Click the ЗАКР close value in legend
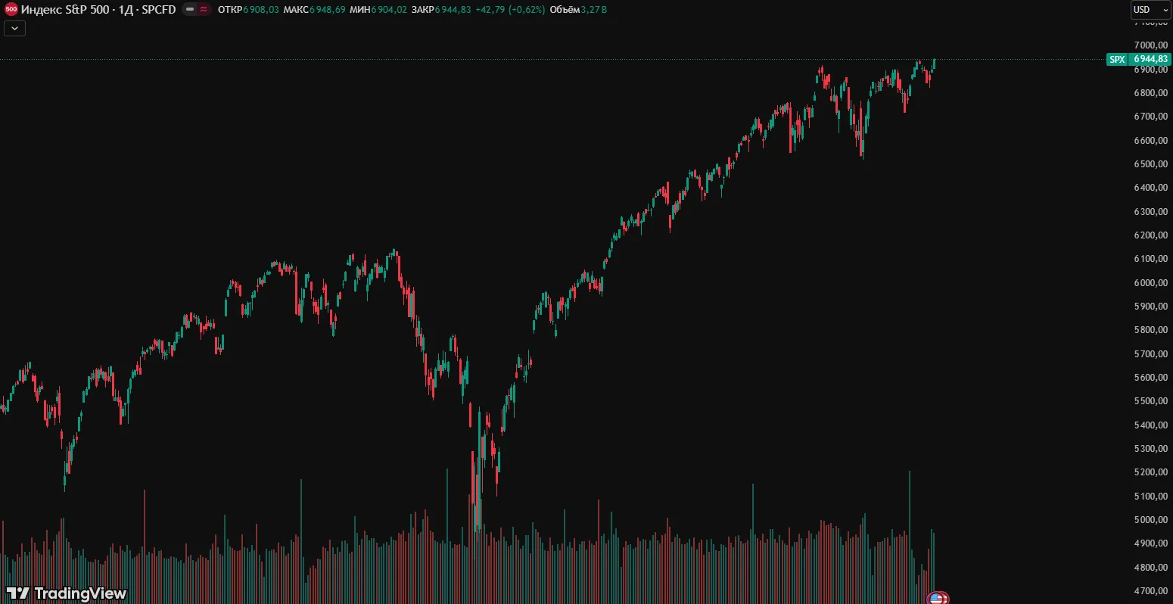 point(453,10)
